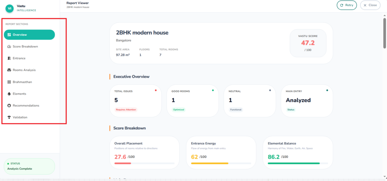
Task: Click the Requires Attention badge
Action: (x=125, y=110)
